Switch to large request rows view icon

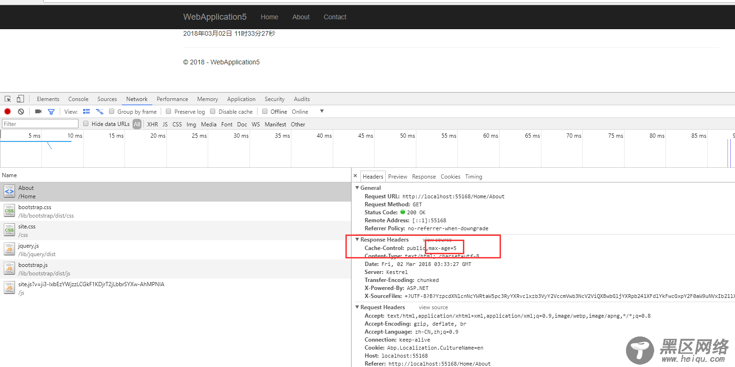point(86,111)
